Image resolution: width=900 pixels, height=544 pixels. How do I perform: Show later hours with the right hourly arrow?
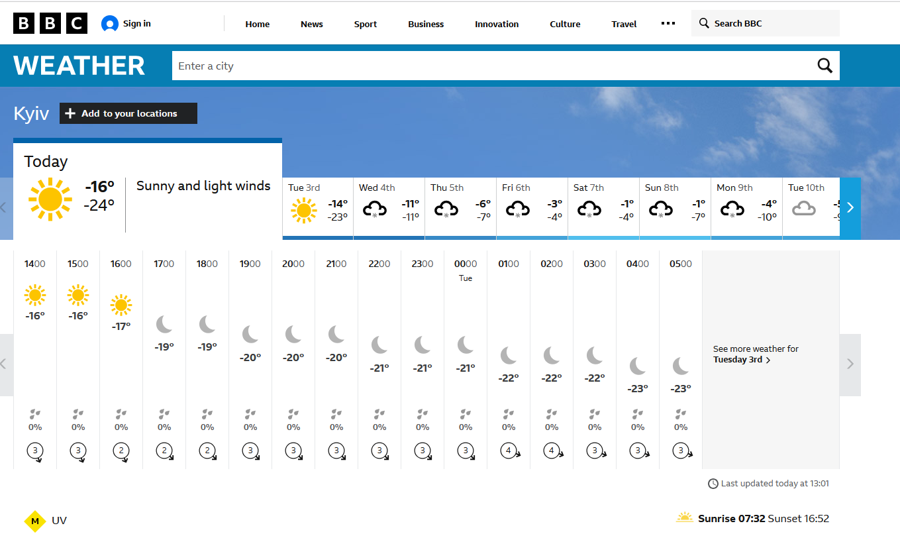[850, 364]
